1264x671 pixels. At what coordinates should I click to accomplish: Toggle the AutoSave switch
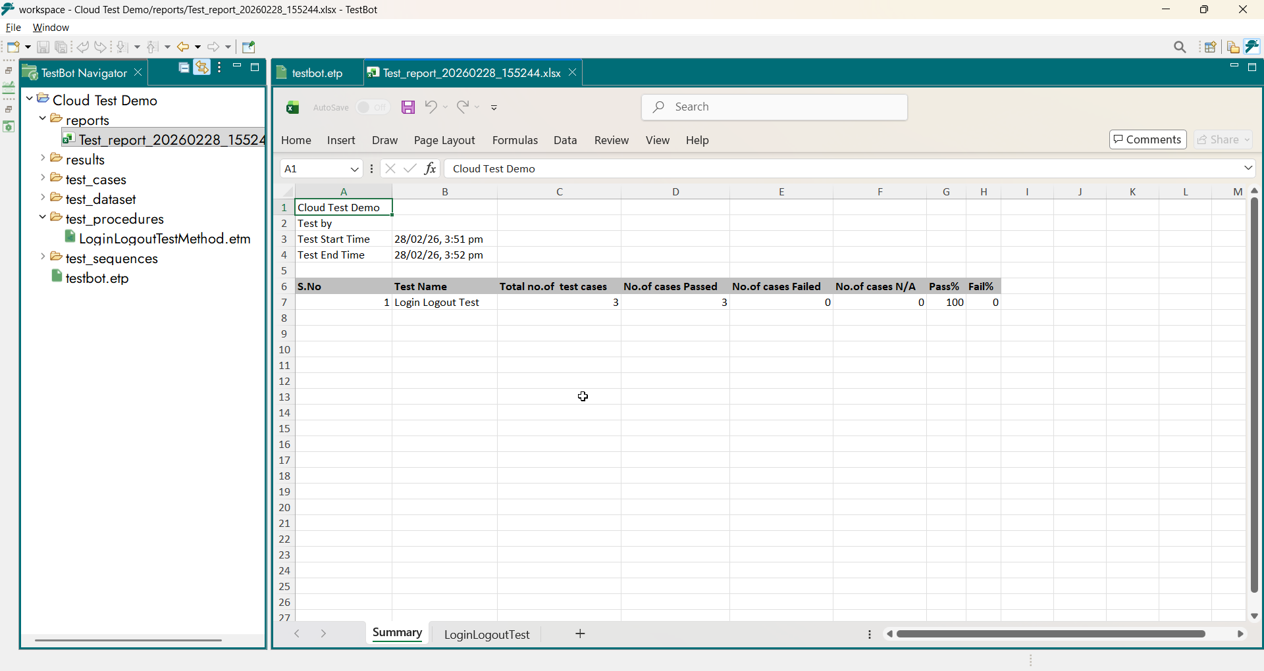(373, 107)
